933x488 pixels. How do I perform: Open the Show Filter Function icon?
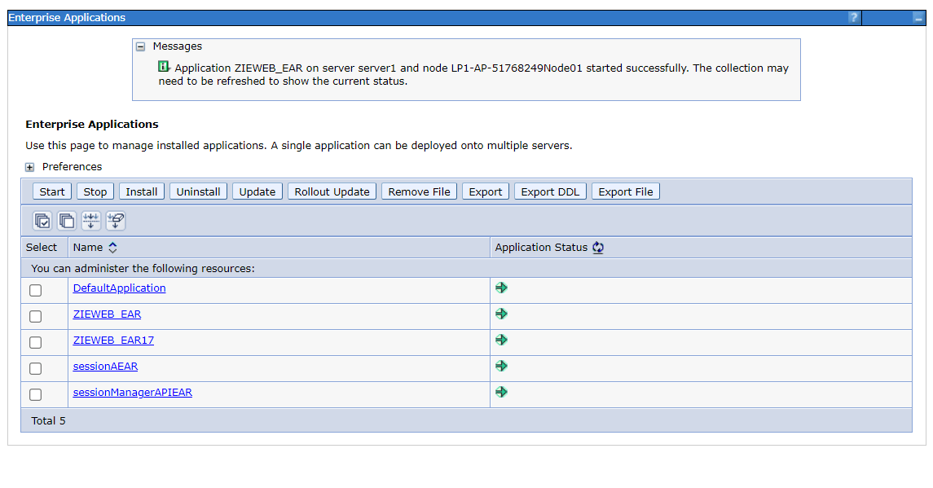point(90,221)
